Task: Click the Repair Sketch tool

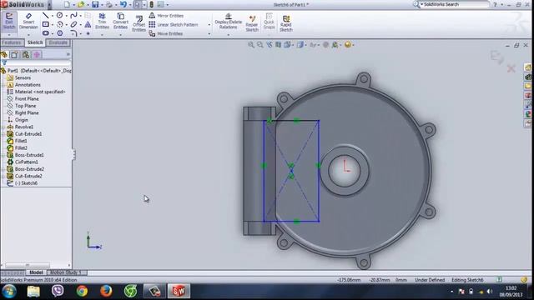Action: (x=252, y=23)
